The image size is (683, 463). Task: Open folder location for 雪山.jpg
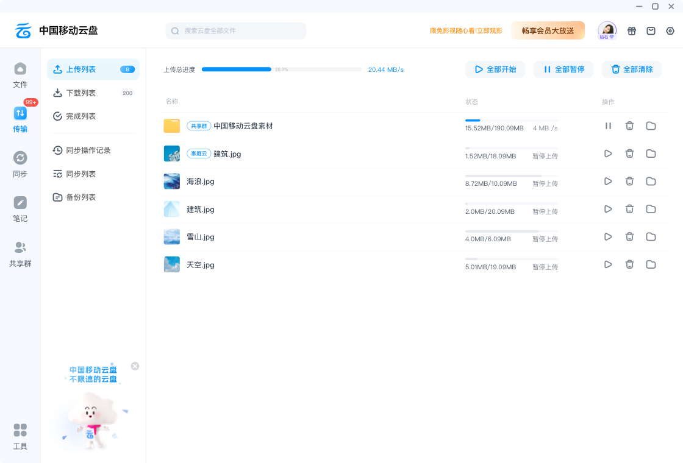coord(651,237)
